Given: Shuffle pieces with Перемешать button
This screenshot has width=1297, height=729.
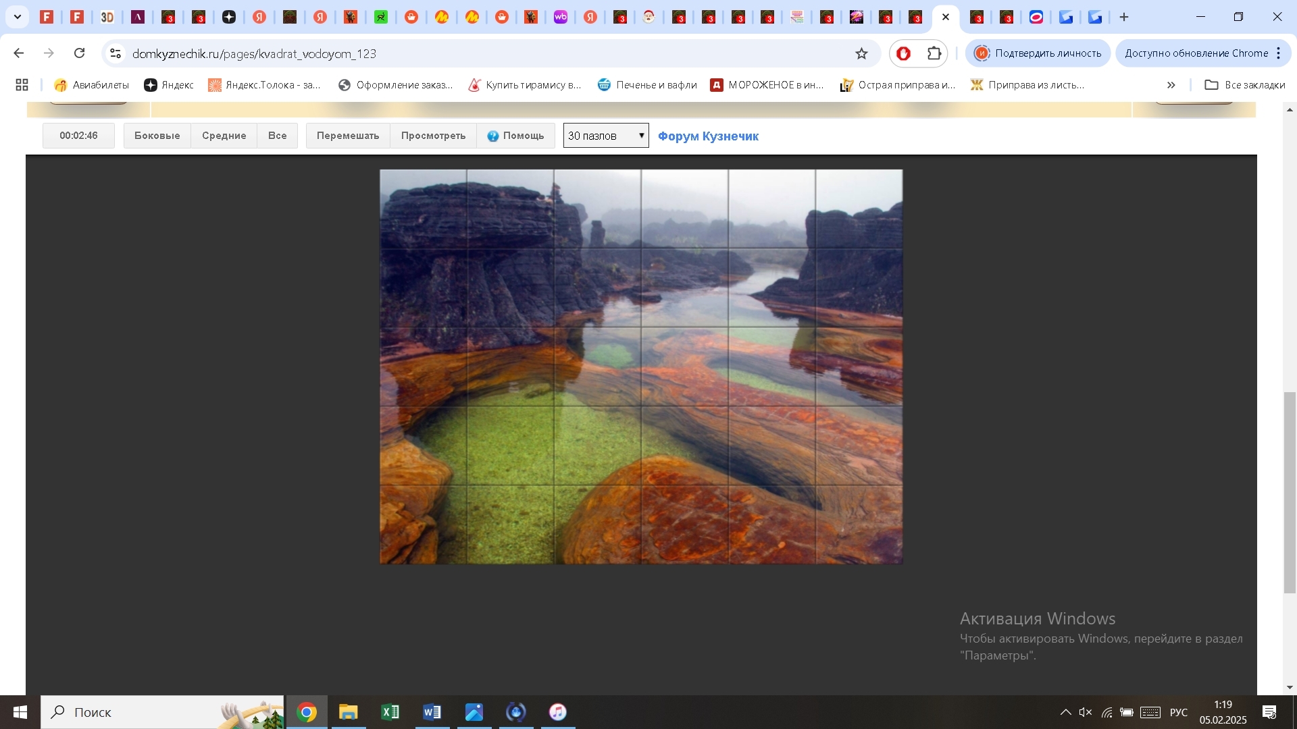Looking at the screenshot, I should (348, 136).
